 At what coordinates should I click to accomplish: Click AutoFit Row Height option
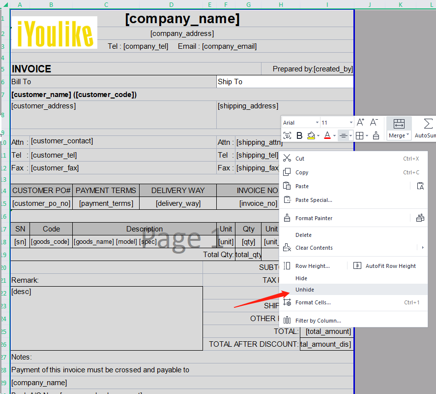point(390,266)
